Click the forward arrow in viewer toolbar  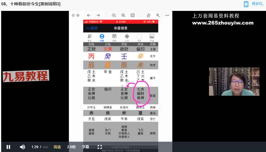[98, 15]
